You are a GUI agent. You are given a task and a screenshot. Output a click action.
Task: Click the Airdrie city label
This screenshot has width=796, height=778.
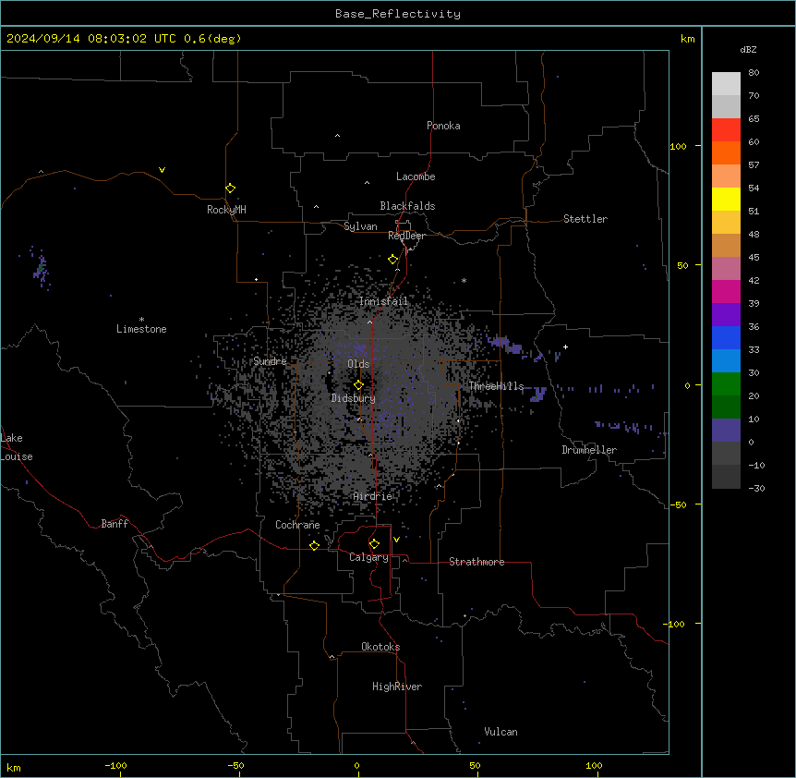[x=372, y=496]
